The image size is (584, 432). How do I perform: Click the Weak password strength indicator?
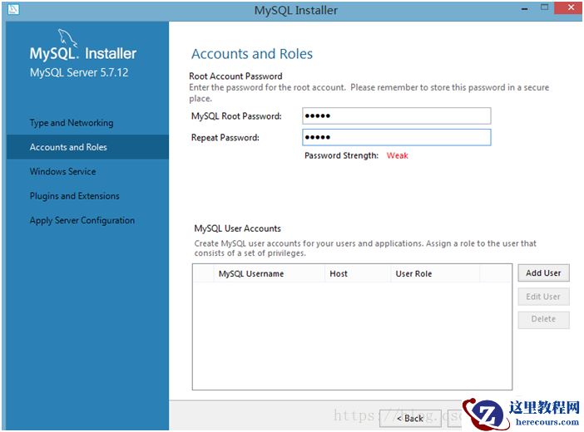coord(398,155)
